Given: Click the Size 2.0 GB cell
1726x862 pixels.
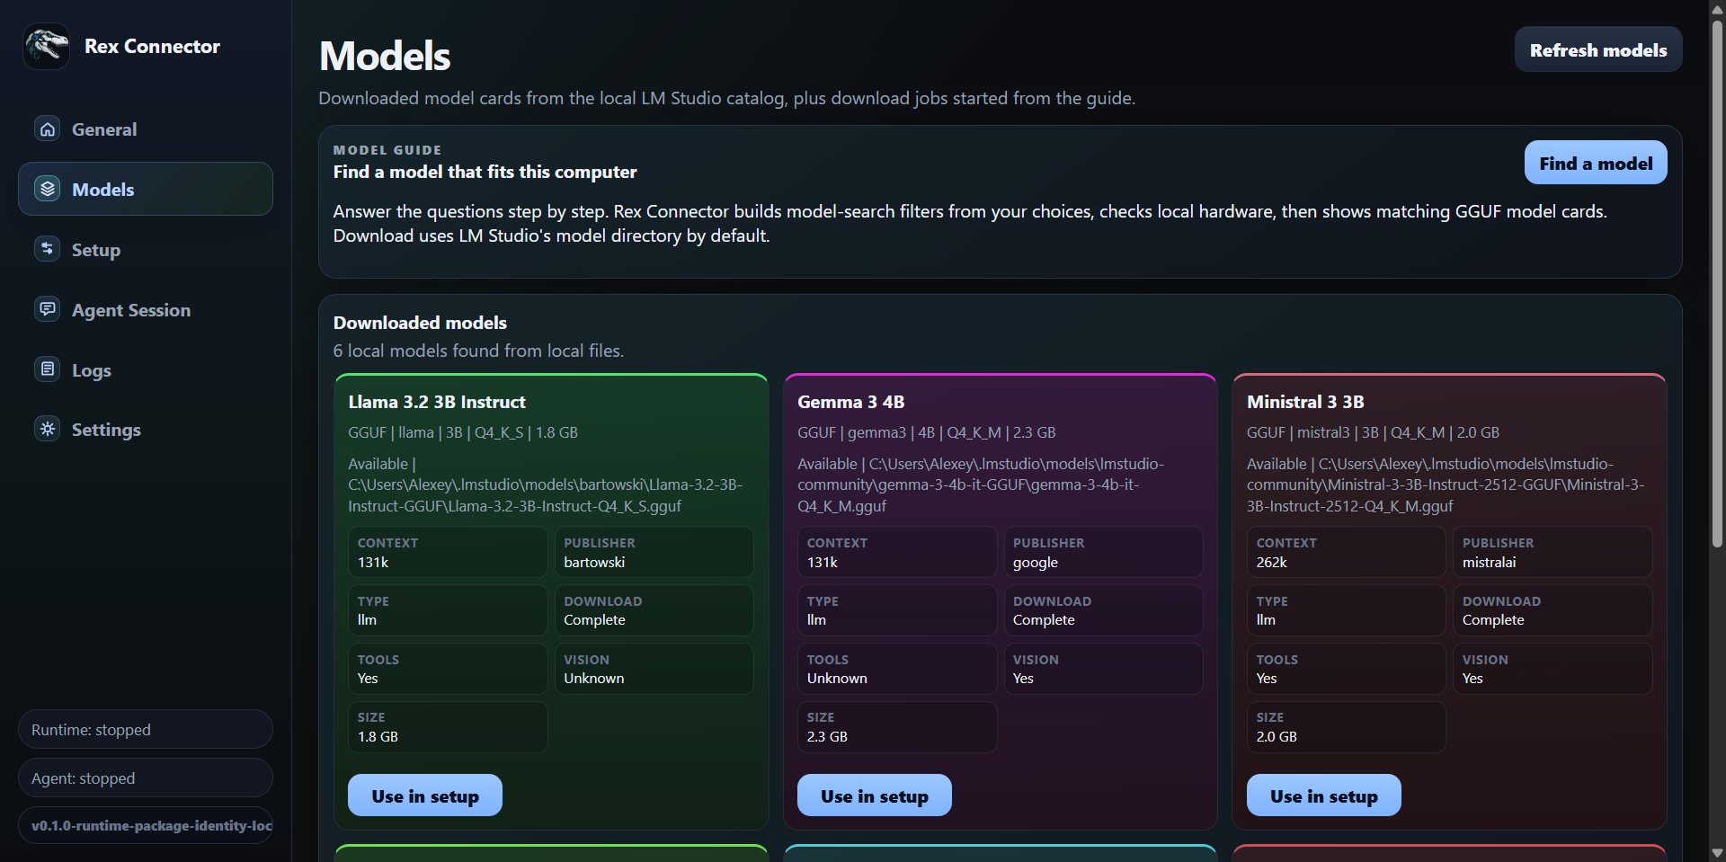Looking at the screenshot, I should [1347, 727].
